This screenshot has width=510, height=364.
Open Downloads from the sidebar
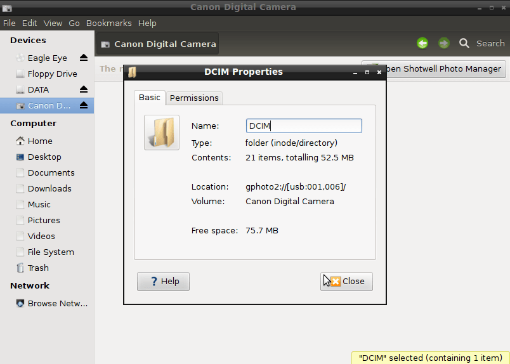click(47, 189)
